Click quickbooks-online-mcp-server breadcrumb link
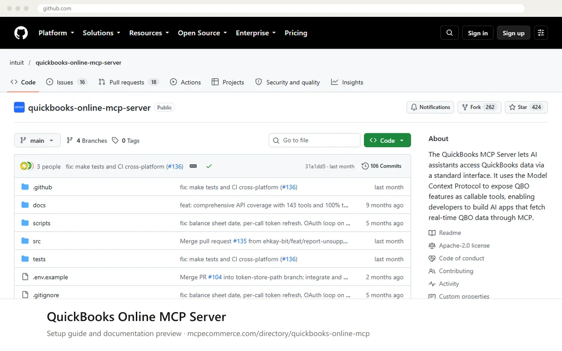Screen dimensions: 562x351 79,62
